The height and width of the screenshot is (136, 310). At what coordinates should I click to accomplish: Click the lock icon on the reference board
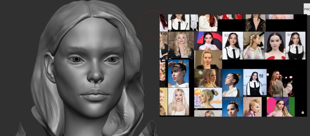[302, 112]
